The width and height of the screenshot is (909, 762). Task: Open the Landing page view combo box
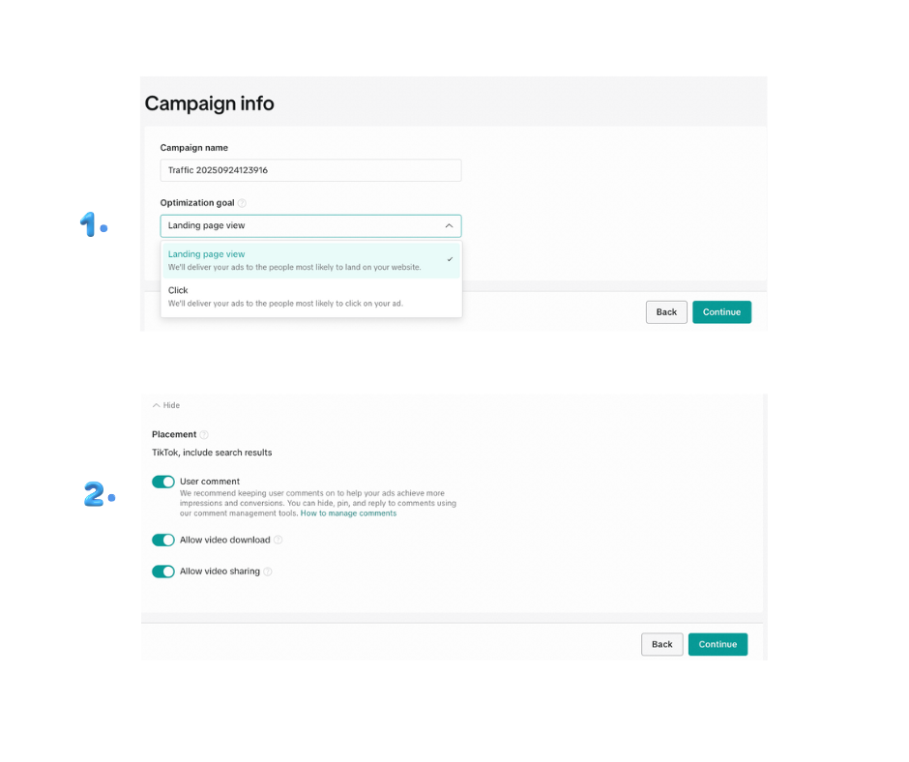(310, 225)
